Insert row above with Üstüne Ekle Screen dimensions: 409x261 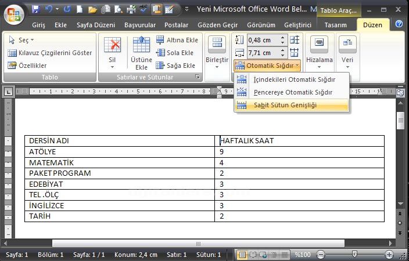(141, 53)
